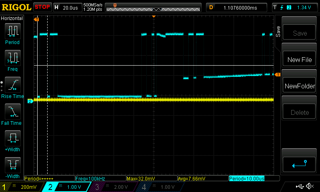Click the 1.34 V trigger level readout
The height and width of the screenshot is (192, 320).
(304, 8)
